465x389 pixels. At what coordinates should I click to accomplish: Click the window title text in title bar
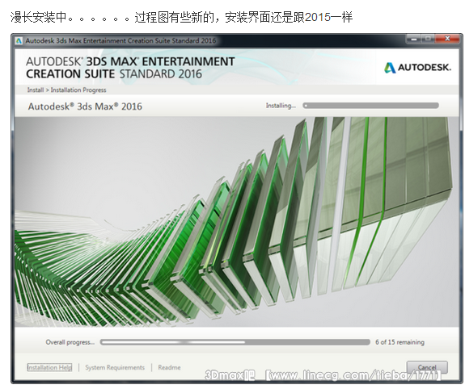coord(120,41)
